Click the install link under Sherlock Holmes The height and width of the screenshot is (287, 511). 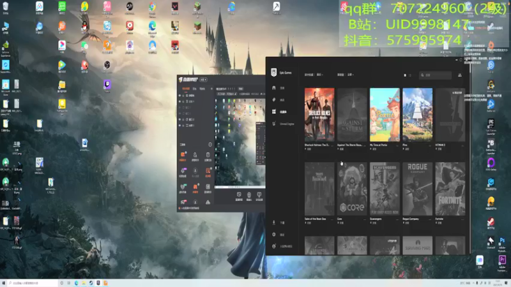click(308, 149)
